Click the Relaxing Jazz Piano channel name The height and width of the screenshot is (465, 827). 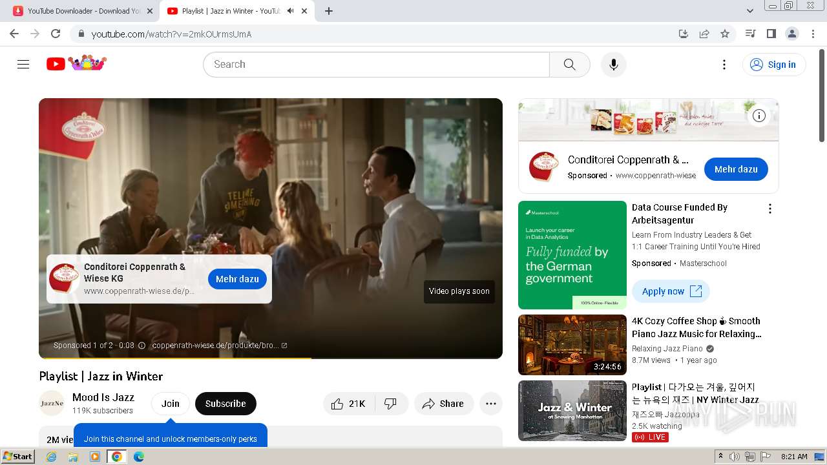tap(667, 349)
